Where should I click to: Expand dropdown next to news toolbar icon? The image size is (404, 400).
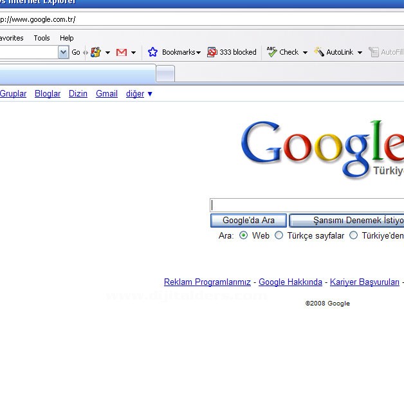pyautogui.click(x=107, y=53)
